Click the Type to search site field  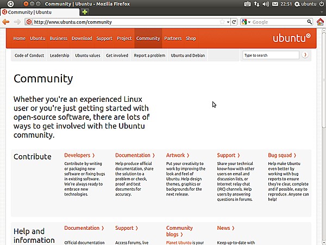point(271,55)
